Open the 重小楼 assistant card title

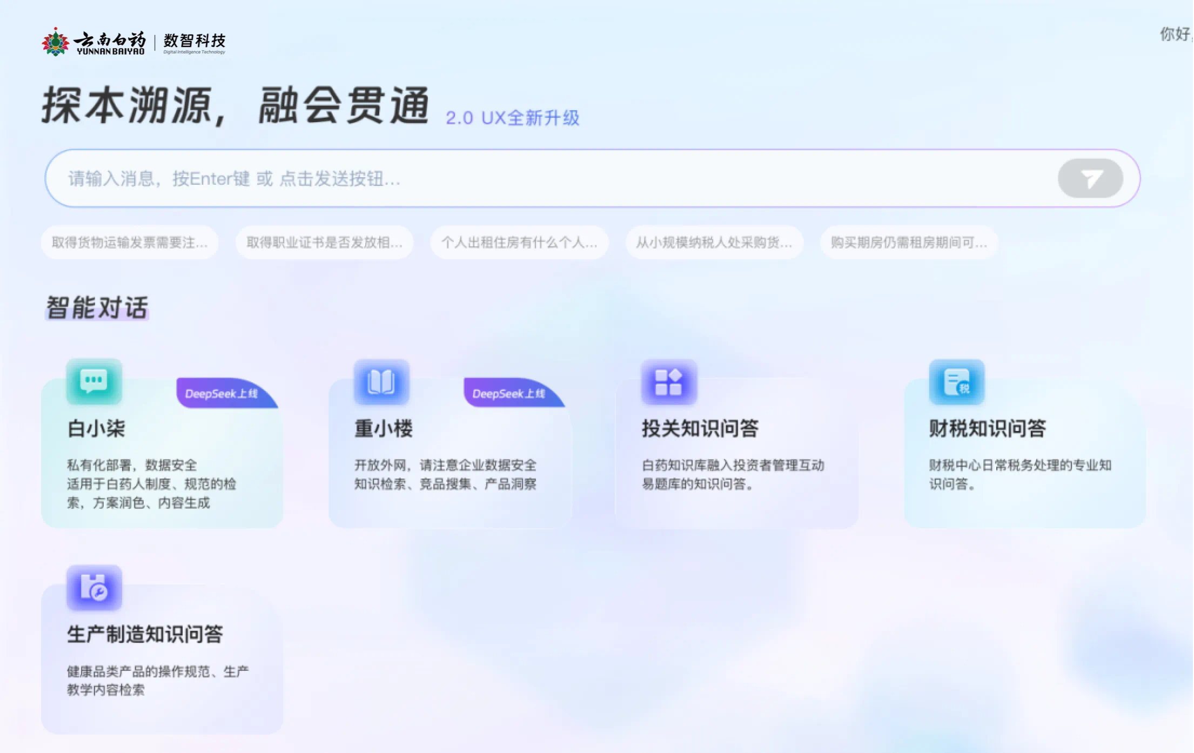(x=384, y=428)
